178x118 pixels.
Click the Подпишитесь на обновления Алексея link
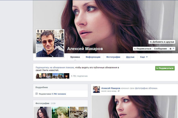pyautogui.click(x=55, y=68)
